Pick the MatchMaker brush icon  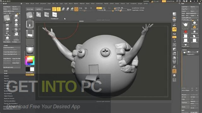click(16, 34)
